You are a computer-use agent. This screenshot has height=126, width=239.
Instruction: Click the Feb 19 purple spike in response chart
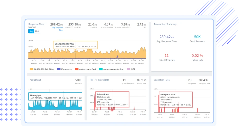click(x=117, y=57)
